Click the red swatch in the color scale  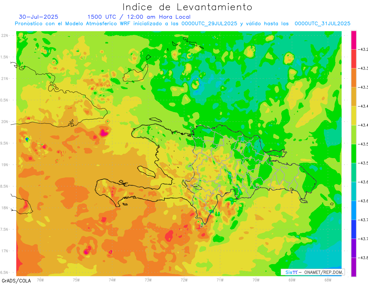(x=354, y=59)
